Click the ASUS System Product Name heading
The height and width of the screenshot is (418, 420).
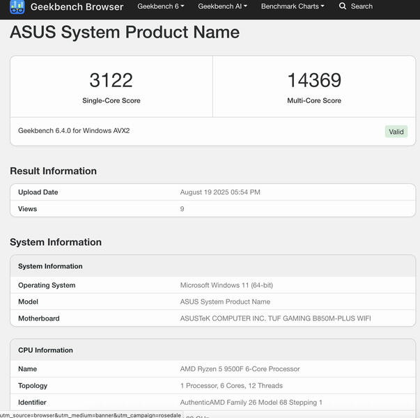tap(125, 32)
